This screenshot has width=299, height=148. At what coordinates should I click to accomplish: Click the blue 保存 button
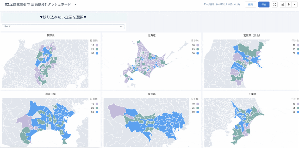click(x=264, y=5)
